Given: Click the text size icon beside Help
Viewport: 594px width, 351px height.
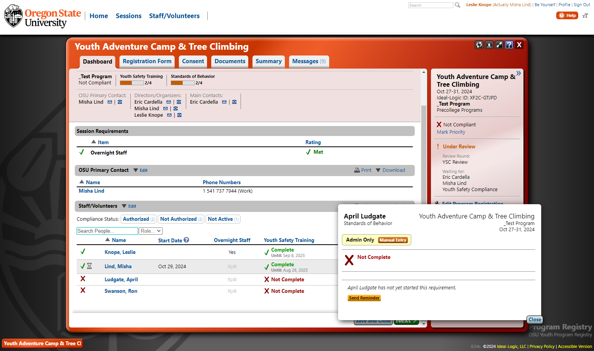Looking at the screenshot, I should pos(585,16).
